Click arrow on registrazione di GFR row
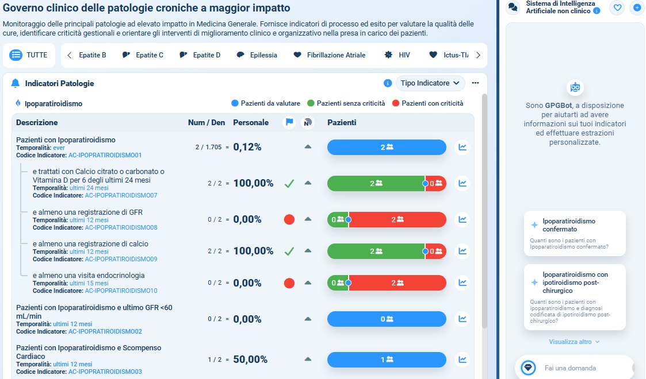 click(308, 219)
